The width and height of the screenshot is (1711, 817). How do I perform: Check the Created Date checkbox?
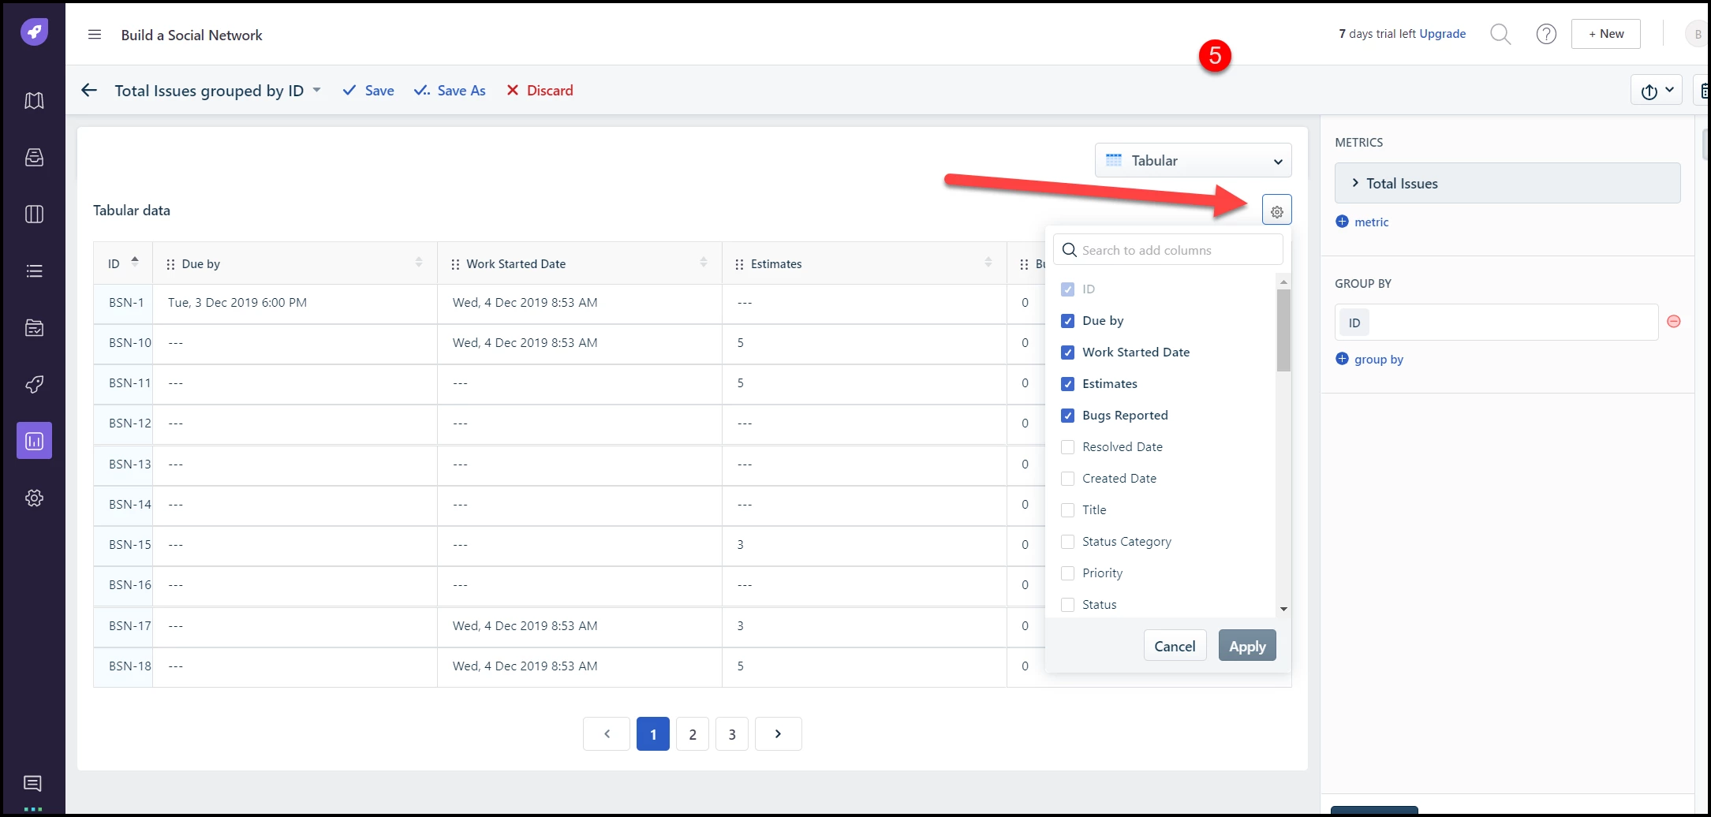(x=1067, y=479)
